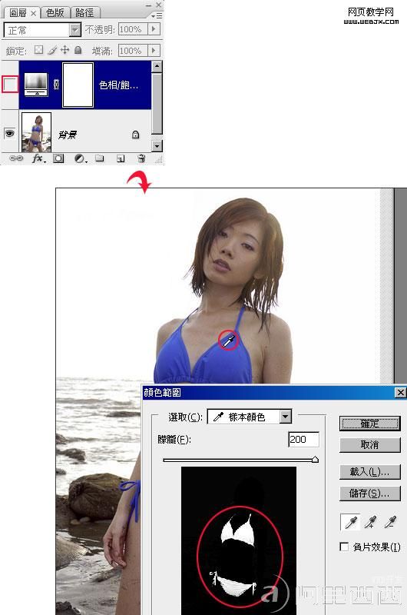Viewport: 407px width, 615px height.
Task: Open the 填滿 fill arrow
Action: tap(154, 50)
